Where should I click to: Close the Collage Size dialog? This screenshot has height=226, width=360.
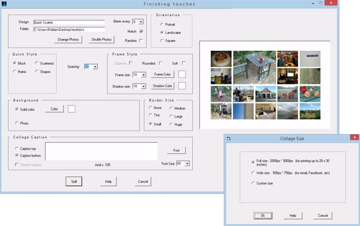tap(354, 138)
